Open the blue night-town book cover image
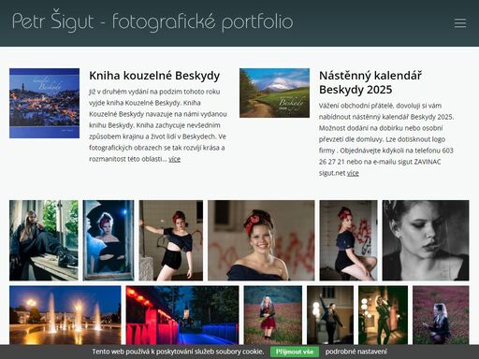The height and width of the screenshot is (359, 479). (44, 103)
